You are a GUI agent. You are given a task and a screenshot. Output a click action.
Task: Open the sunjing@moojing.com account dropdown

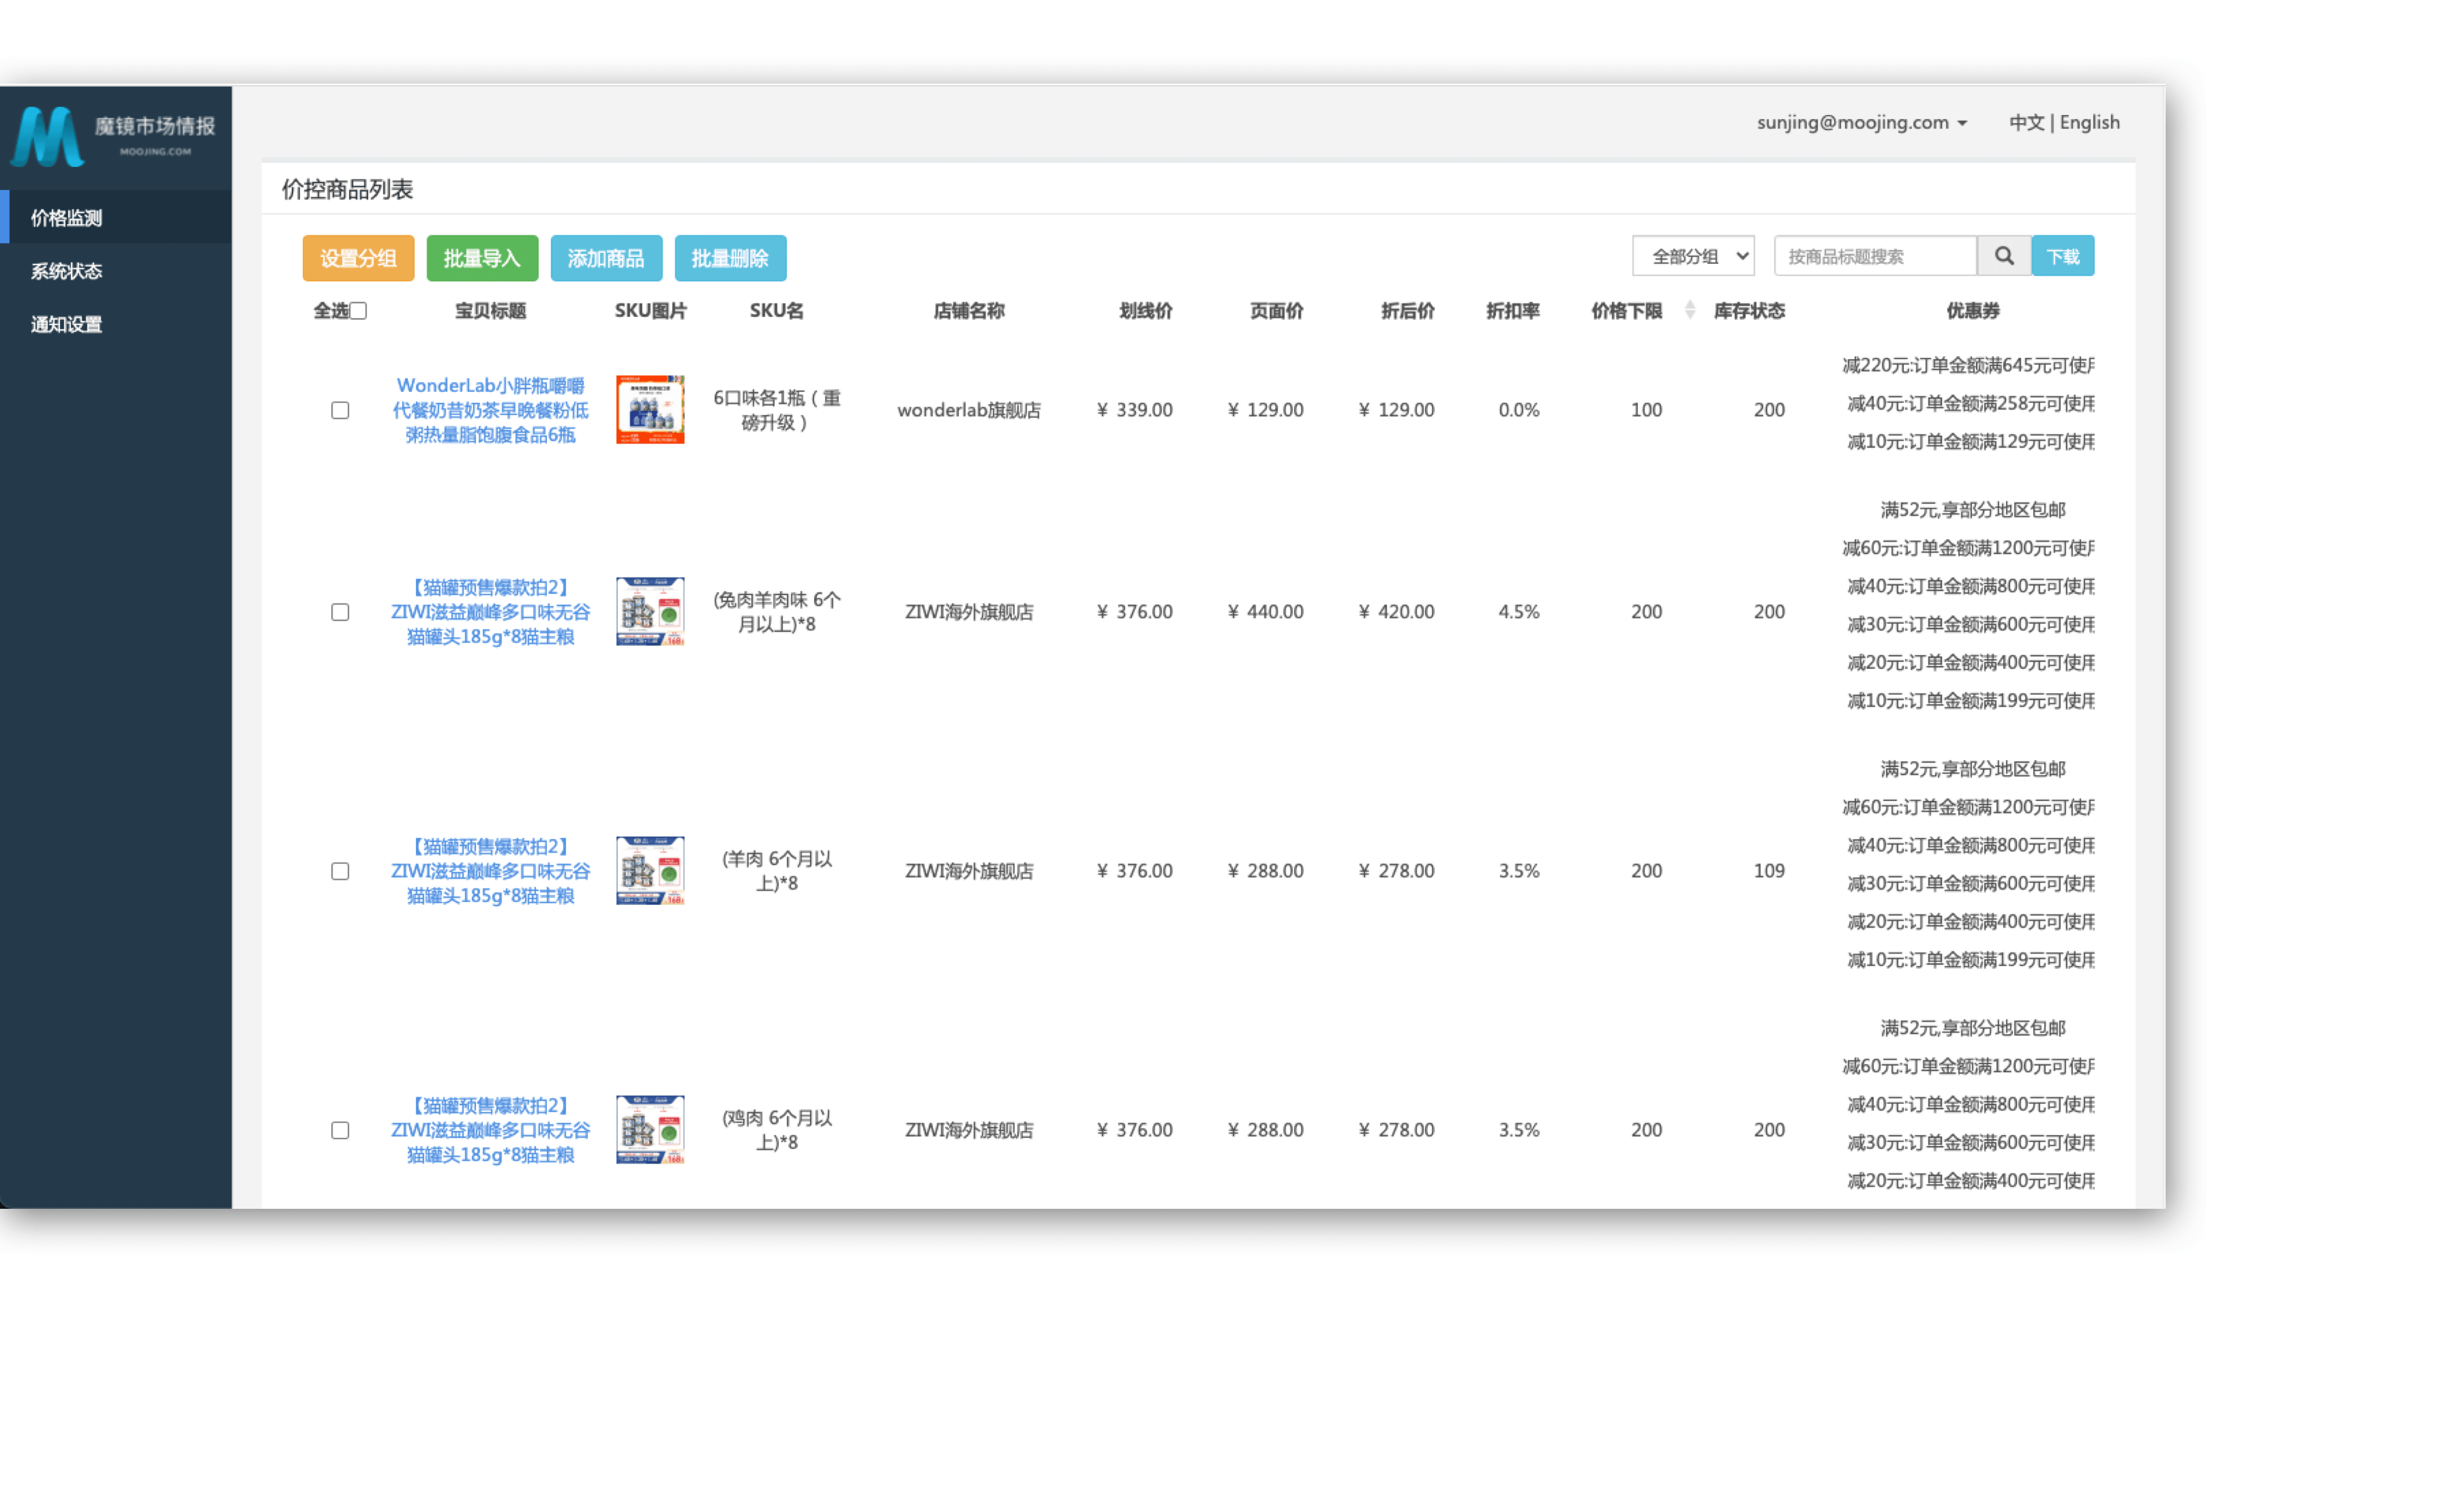1861,122
